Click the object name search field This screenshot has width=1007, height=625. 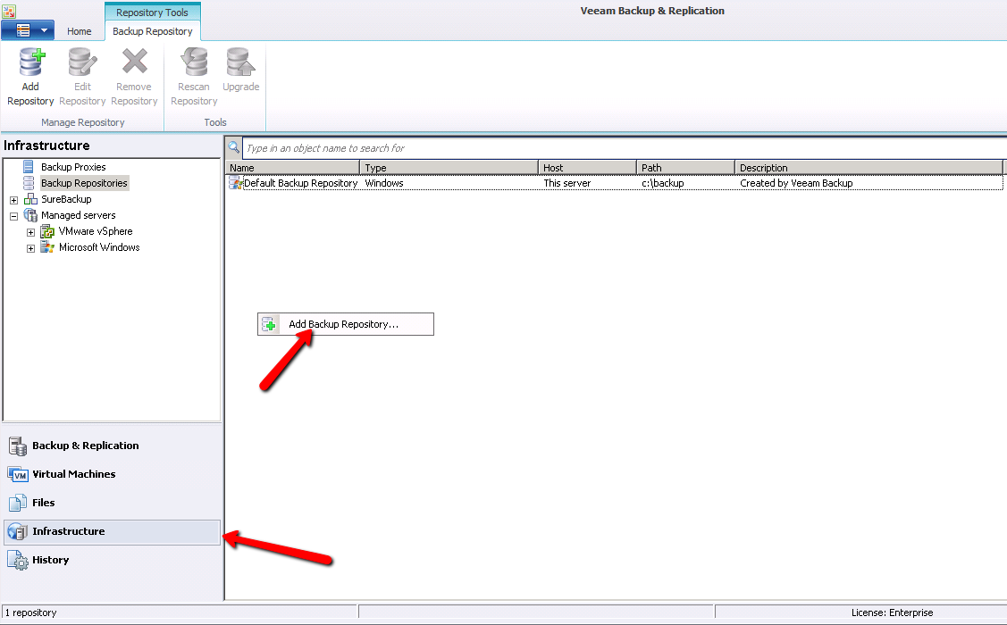(x=625, y=148)
